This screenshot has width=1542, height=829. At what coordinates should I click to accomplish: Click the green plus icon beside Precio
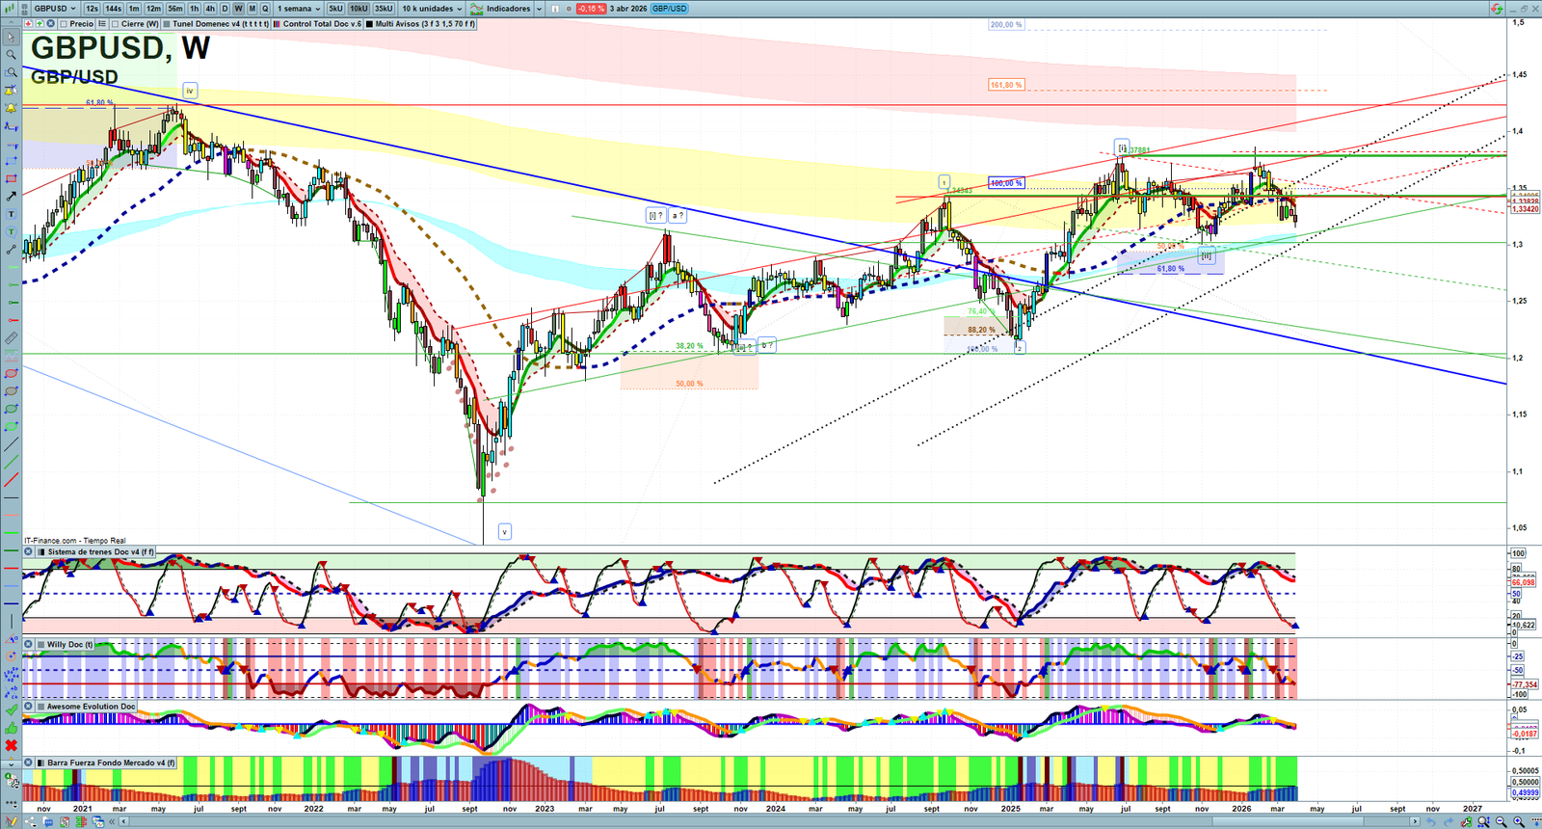pyautogui.click(x=40, y=24)
